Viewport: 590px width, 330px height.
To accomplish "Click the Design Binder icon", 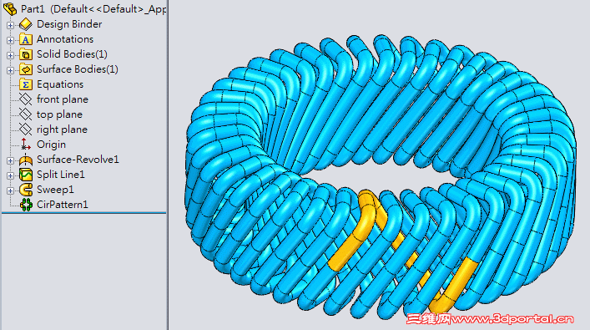I will coord(26,24).
